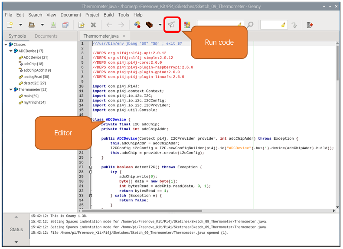The height and width of the screenshot is (249, 343).
Task: Switch to the Documents sidebar tab
Action: click(x=46, y=36)
